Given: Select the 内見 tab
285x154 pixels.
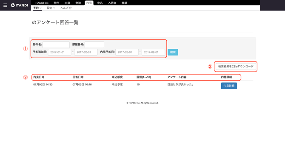Looking at the screenshot, I should pos(89,3).
